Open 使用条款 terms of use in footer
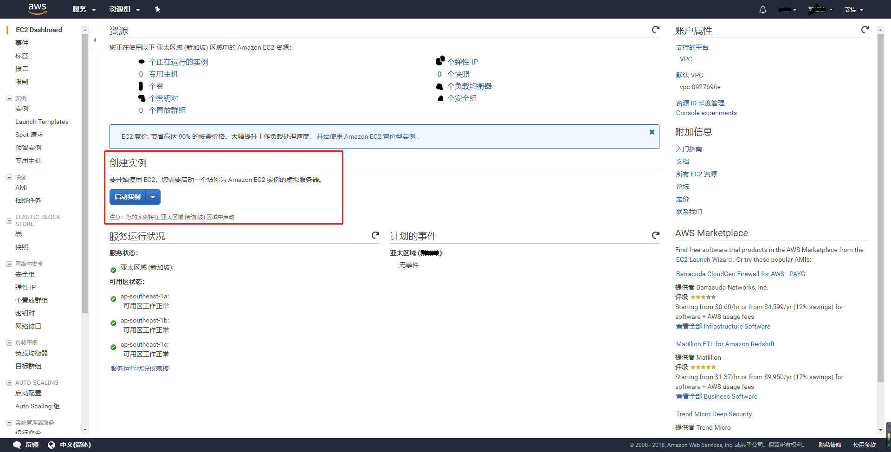891x452 pixels. (x=865, y=445)
